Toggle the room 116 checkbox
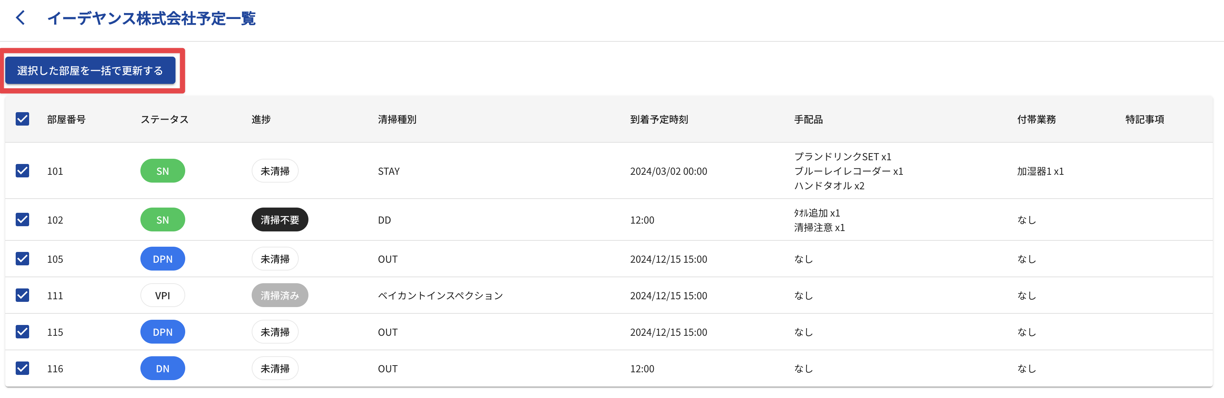The height and width of the screenshot is (398, 1224). click(x=22, y=368)
